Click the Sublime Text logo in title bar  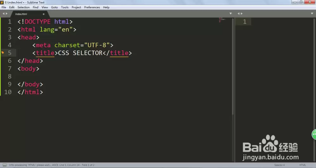click(x=2, y=3)
